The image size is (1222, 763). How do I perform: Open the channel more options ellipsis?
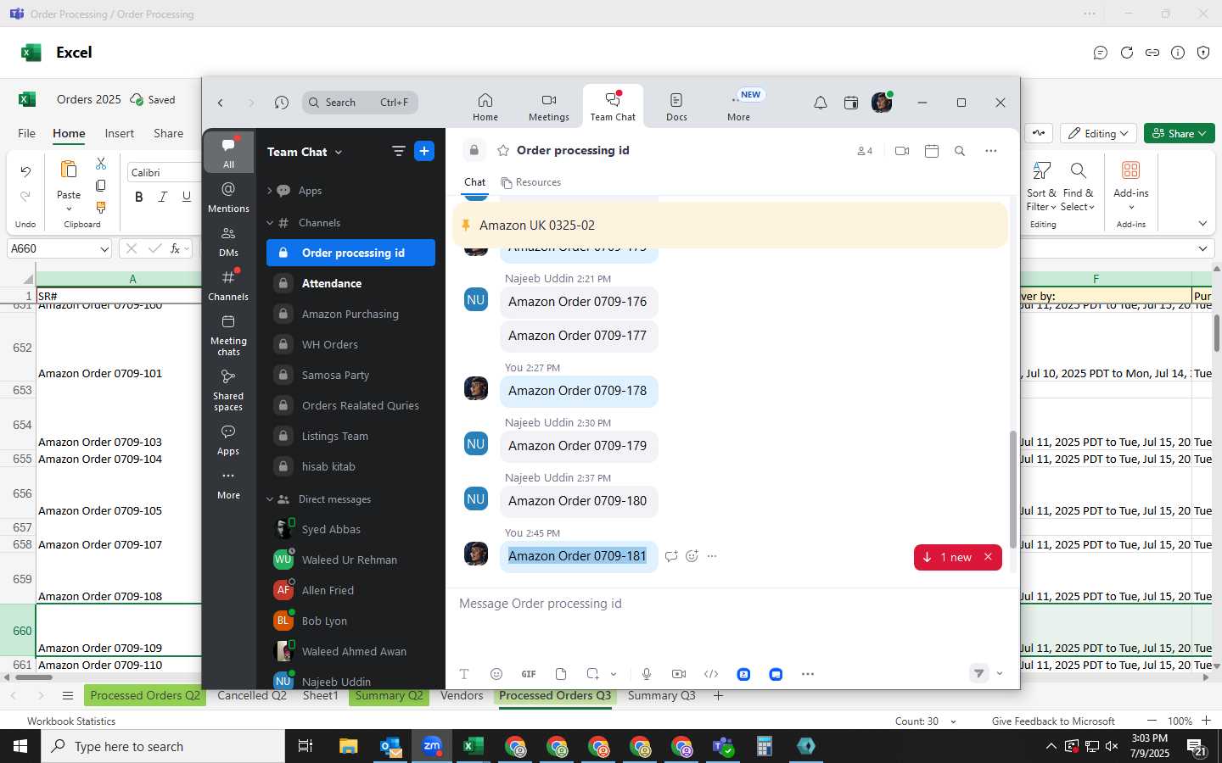tap(991, 151)
